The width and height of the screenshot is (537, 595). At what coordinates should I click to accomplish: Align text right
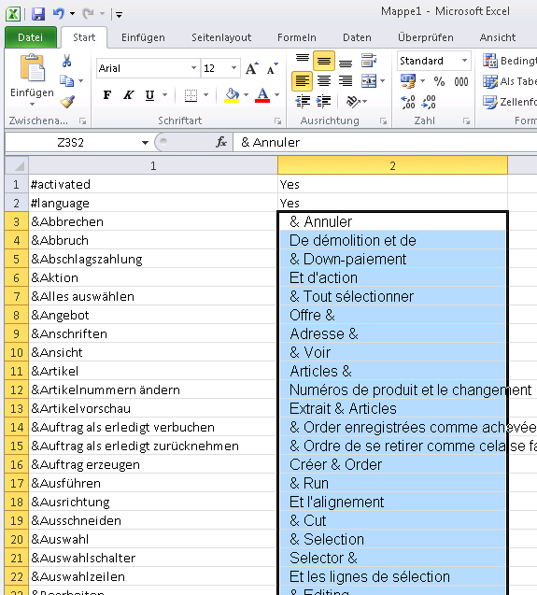346,81
